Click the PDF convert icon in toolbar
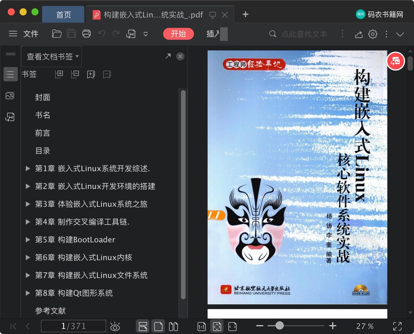The height and width of the screenshot is (334, 414). pos(131,34)
